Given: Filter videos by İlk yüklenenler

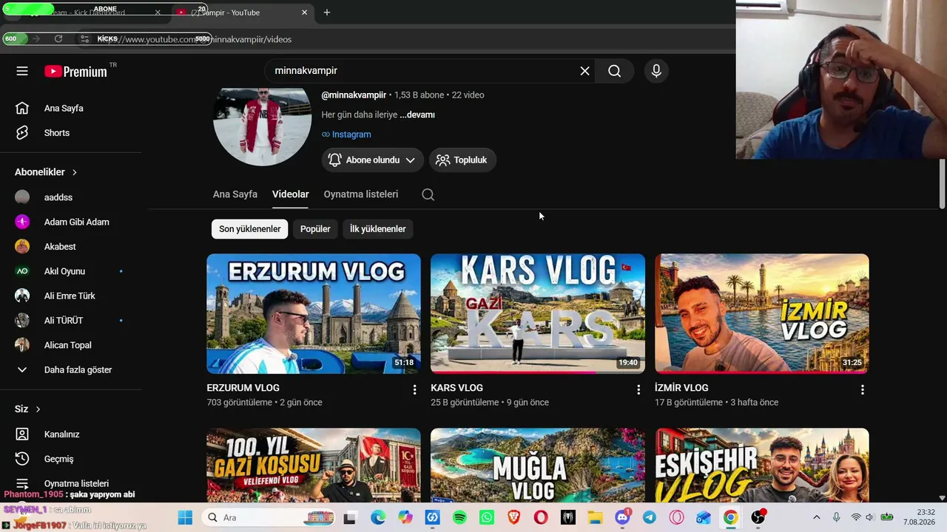Looking at the screenshot, I should pos(378,229).
